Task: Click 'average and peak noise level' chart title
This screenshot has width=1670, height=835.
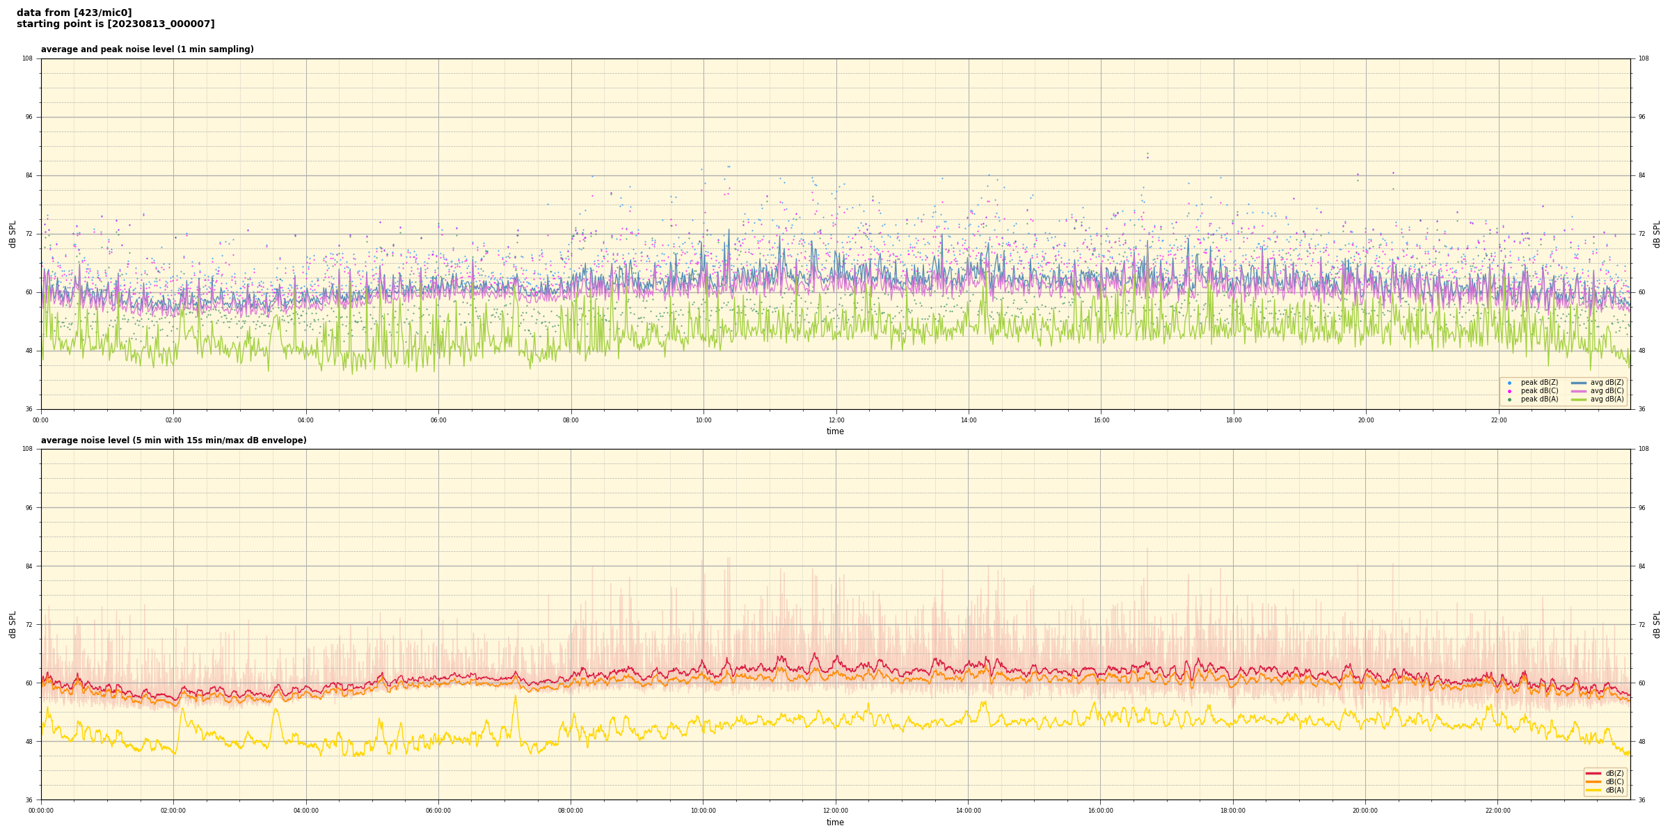Action: click(x=147, y=49)
